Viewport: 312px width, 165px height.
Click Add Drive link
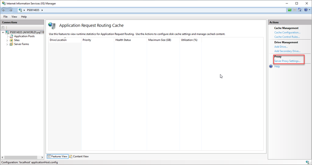point(281,47)
